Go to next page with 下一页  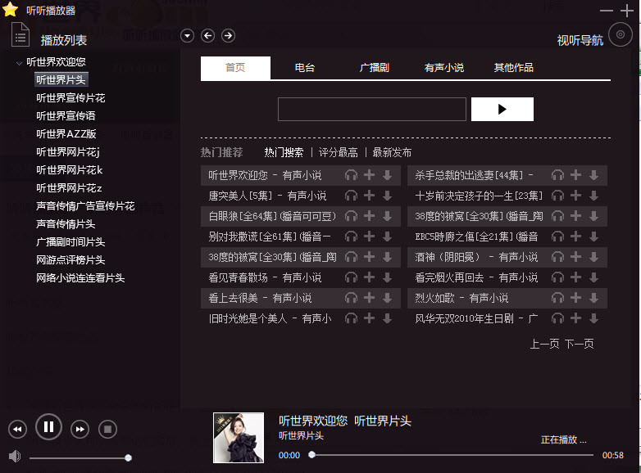click(x=580, y=344)
